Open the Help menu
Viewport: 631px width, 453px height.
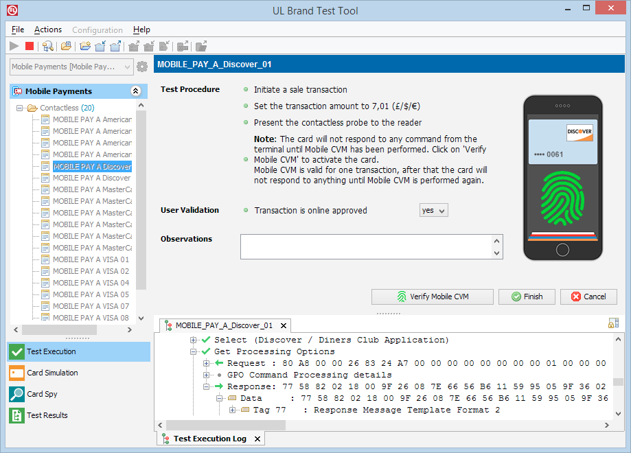coord(141,30)
